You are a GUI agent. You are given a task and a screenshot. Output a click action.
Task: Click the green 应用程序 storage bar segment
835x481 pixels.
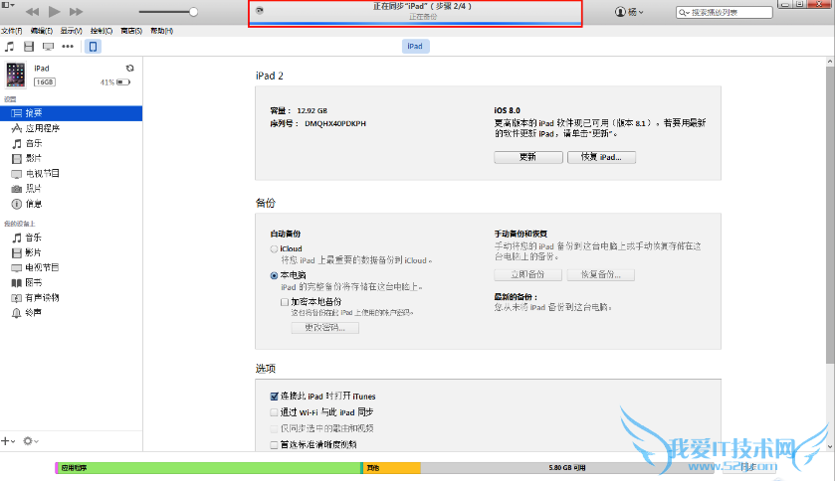click(x=209, y=468)
